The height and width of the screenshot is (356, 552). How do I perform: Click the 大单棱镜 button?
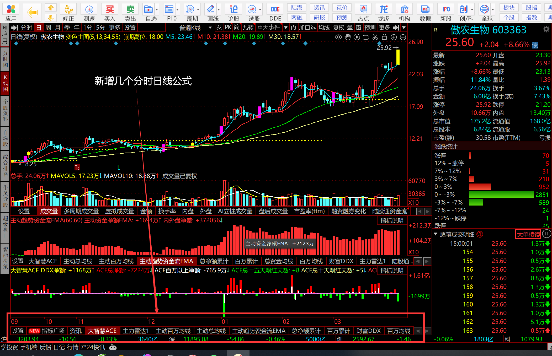point(528,234)
